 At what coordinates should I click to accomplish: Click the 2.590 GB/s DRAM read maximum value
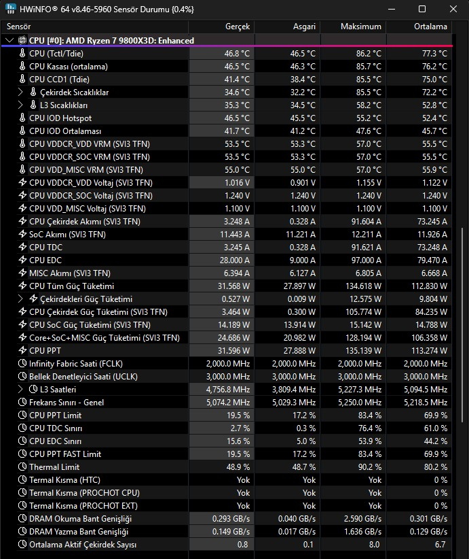click(x=362, y=518)
